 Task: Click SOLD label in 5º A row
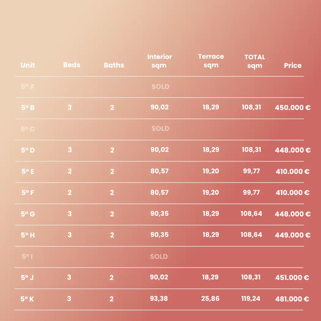[160, 87]
